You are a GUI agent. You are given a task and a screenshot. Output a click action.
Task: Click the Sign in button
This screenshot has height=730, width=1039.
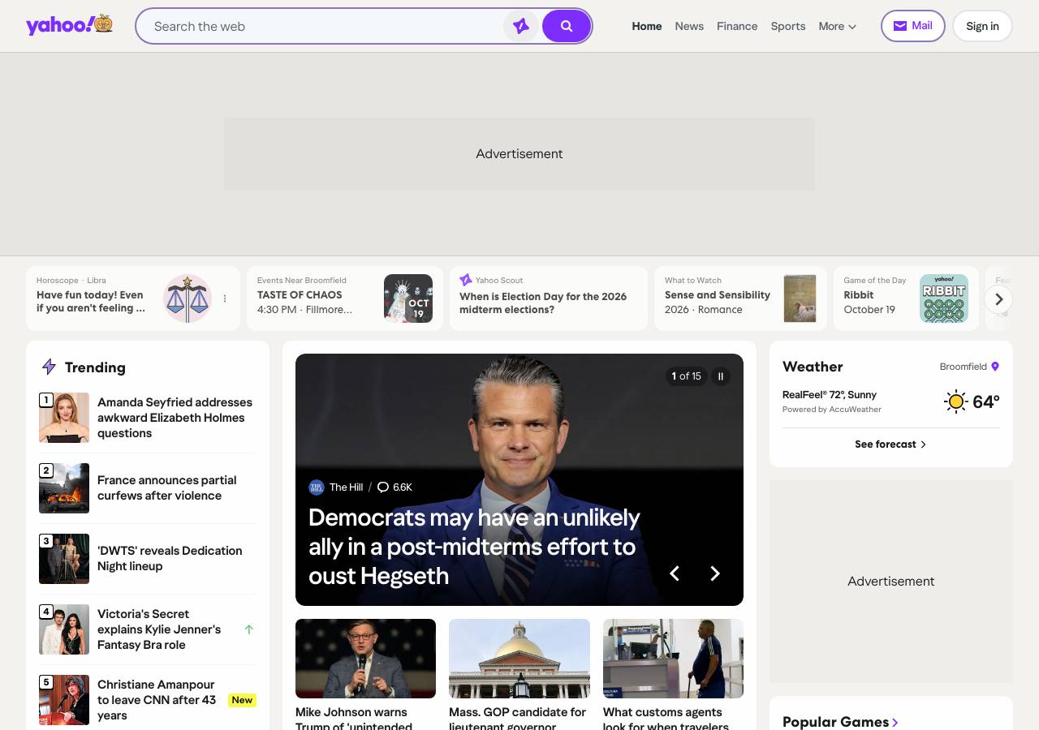pos(982,26)
